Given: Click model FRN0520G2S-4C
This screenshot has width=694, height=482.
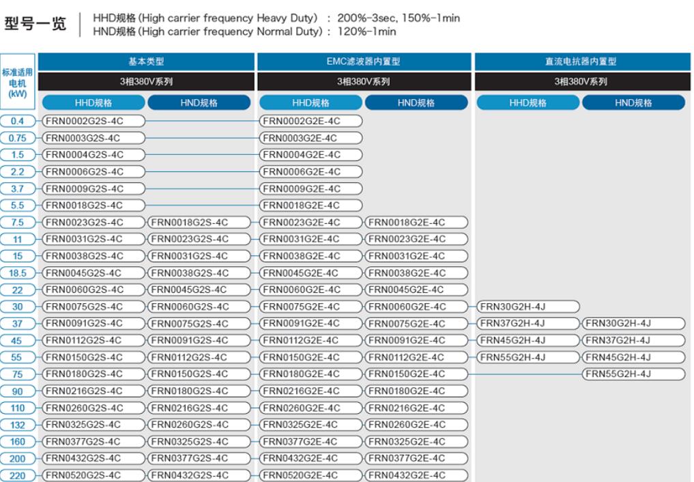Looking at the screenshot, I should click(93, 475).
